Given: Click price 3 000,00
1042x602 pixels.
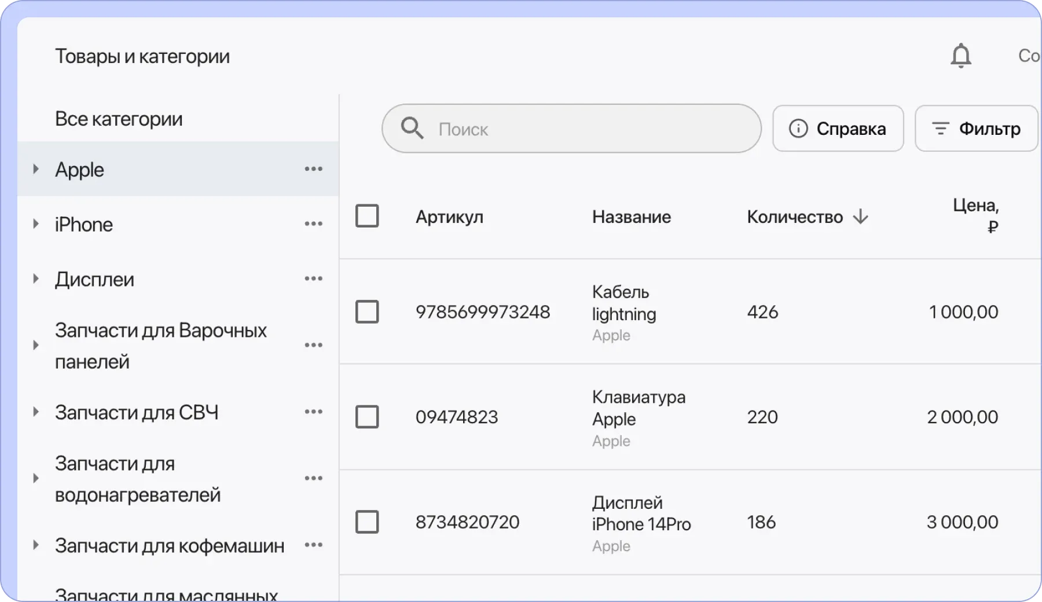Looking at the screenshot, I should [962, 522].
